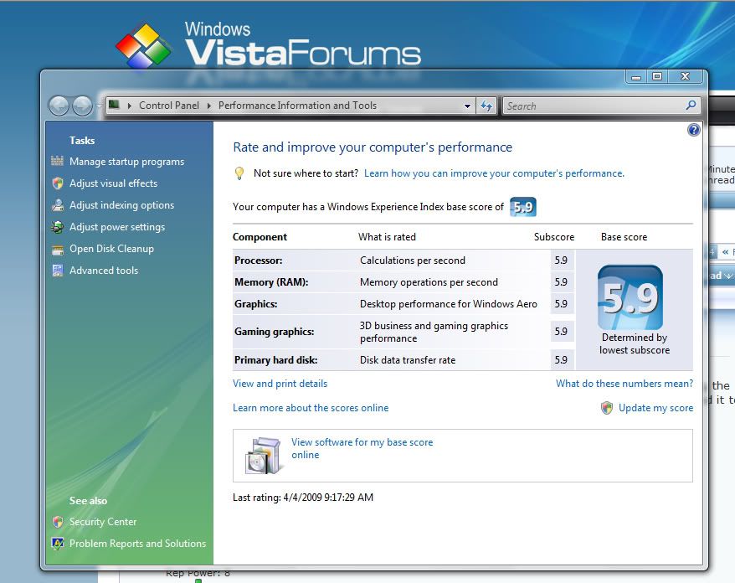Minimize the Performance Information window
This screenshot has height=583, width=735.
636,76
